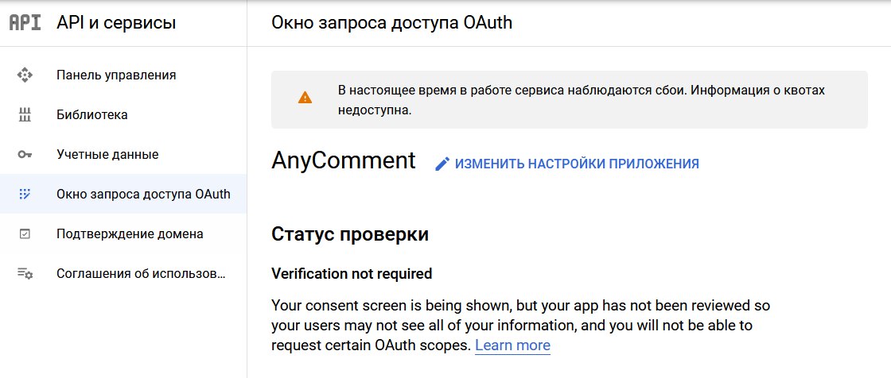Open Учетные данные in the sidebar
Image resolution: width=891 pixels, height=378 pixels.
coord(107,155)
